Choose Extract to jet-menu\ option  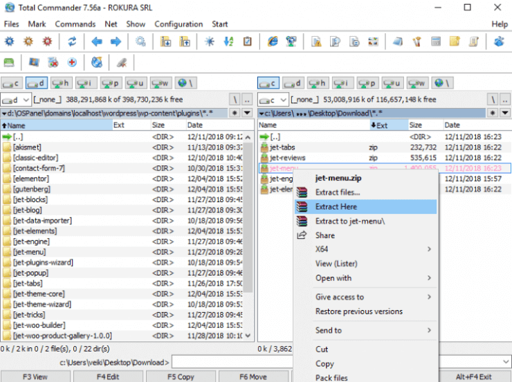point(365,221)
